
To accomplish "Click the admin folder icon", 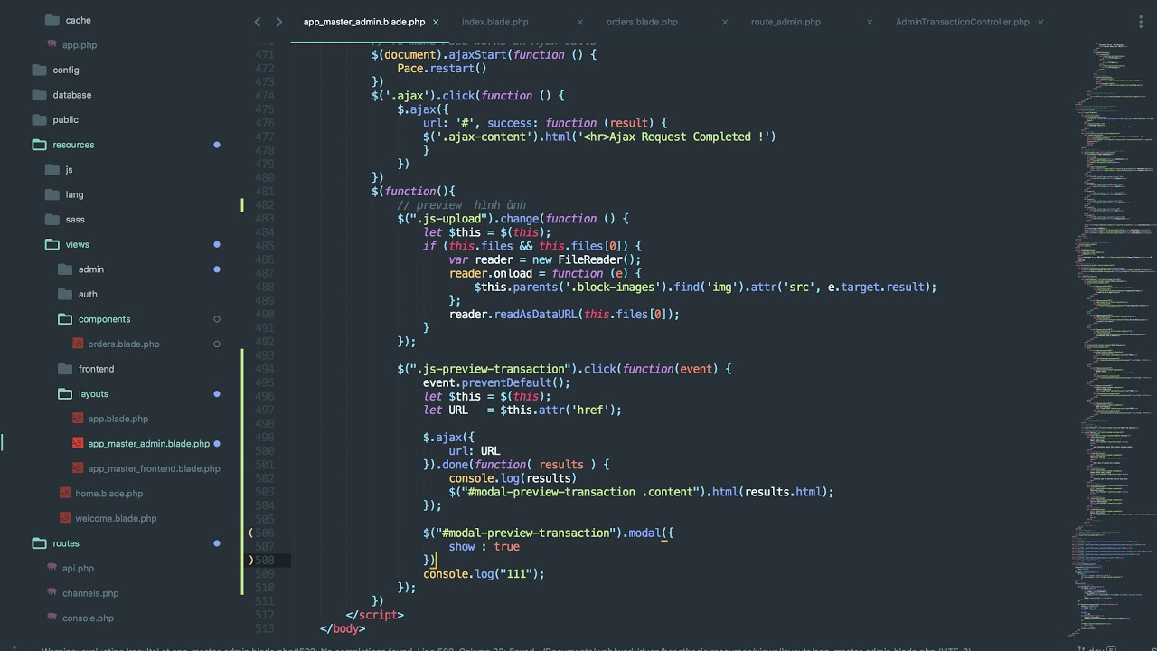I will click(64, 269).
